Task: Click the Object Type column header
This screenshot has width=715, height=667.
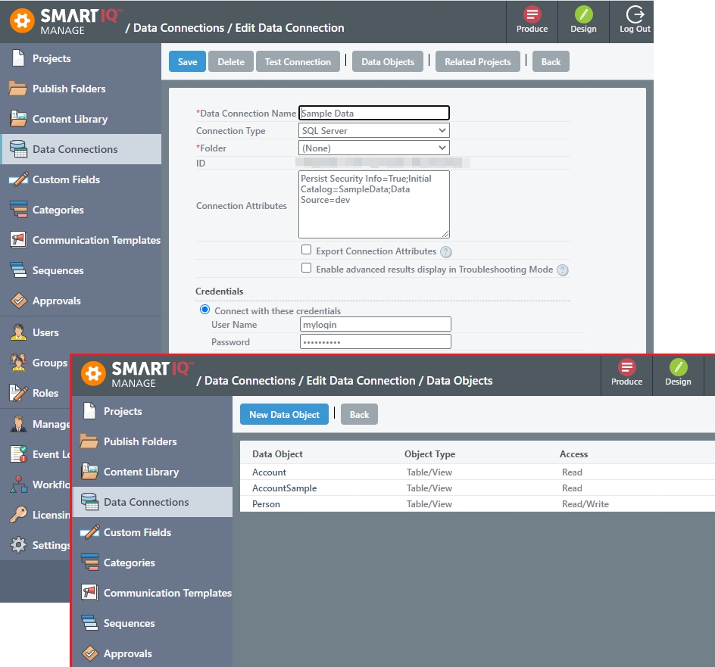Action: [429, 454]
